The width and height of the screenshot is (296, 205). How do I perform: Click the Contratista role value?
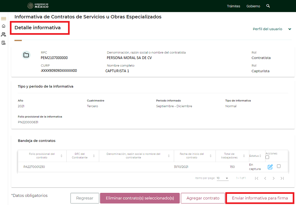(261, 58)
